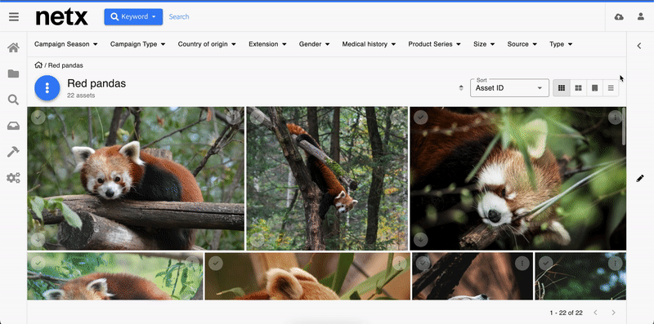Open the Tools hammer sidebar icon
The height and width of the screenshot is (324, 654).
pos(13,152)
